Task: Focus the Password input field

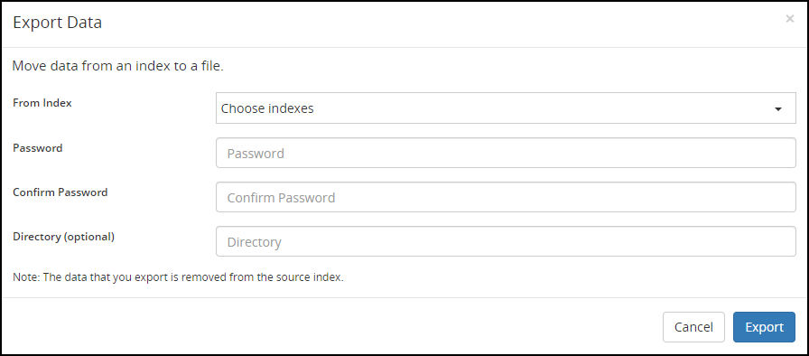Action: pos(506,153)
